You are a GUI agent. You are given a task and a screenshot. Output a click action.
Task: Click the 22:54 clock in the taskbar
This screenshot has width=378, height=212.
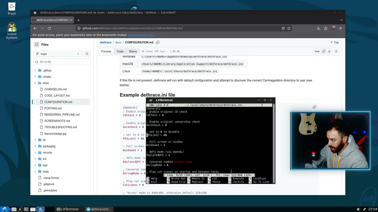click(372, 209)
